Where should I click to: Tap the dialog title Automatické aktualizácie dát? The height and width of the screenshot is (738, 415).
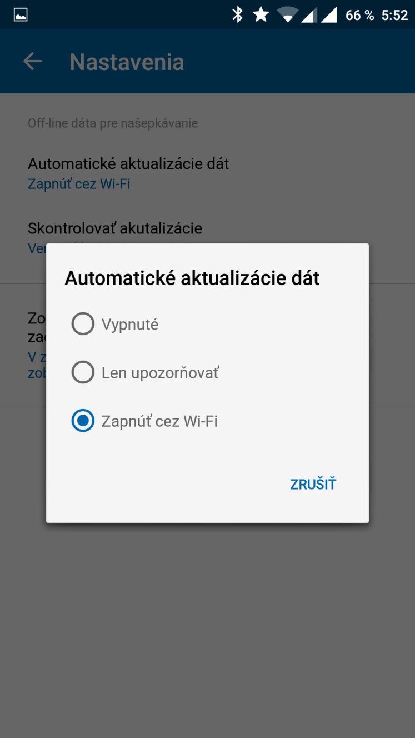coord(192,278)
